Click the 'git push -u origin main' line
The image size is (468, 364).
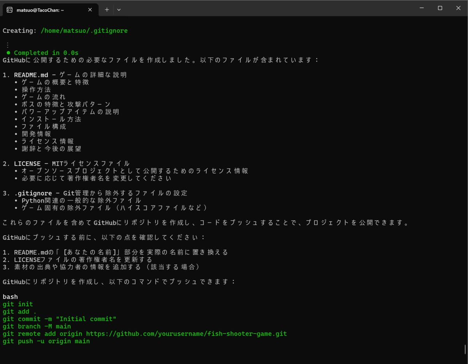[x=46, y=341]
